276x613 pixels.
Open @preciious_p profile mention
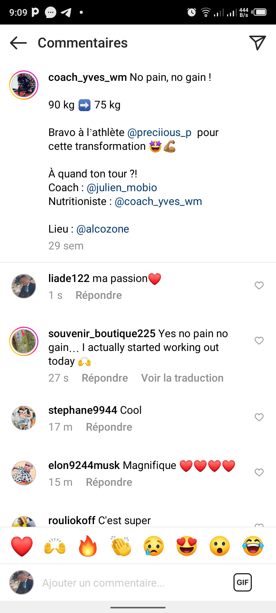(x=159, y=133)
